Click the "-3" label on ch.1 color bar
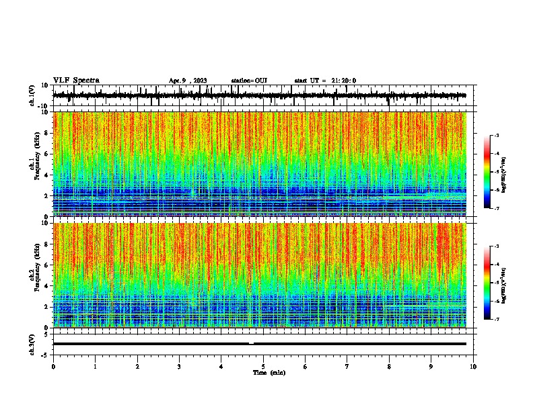 (x=496, y=135)
